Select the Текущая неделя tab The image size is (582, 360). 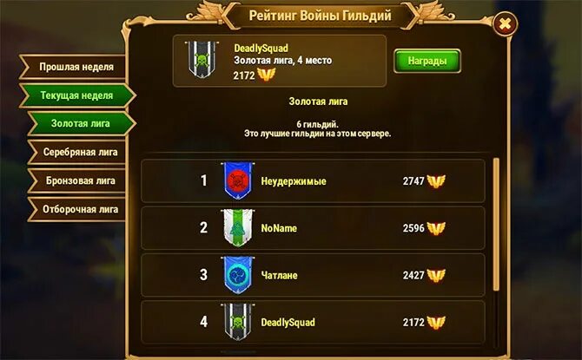pyautogui.click(x=77, y=95)
